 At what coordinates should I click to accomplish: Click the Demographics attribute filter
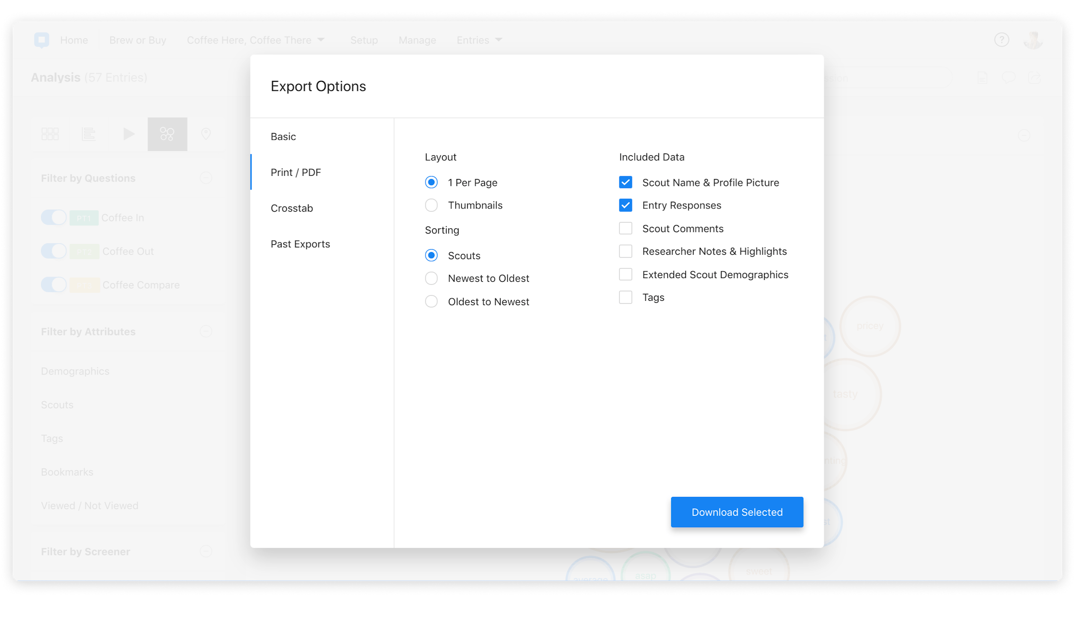point(75,371)
